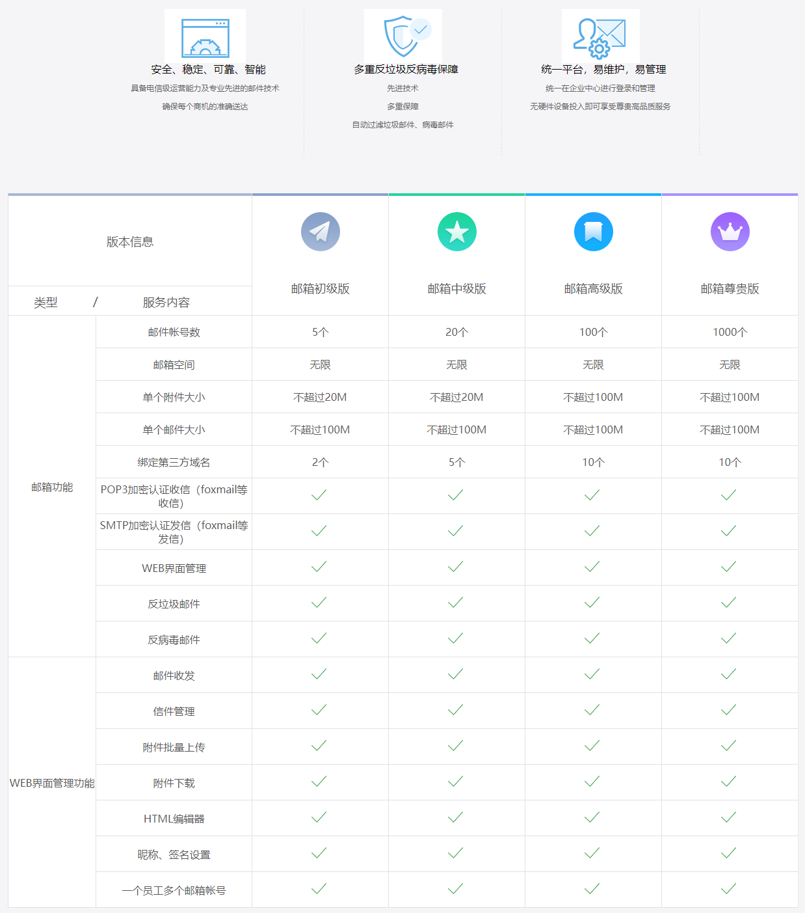Screen dimensions: 805x913
Task: Click 邮箱空间 无限 under 邮箱高级版
Action: [x=594, y=365]
